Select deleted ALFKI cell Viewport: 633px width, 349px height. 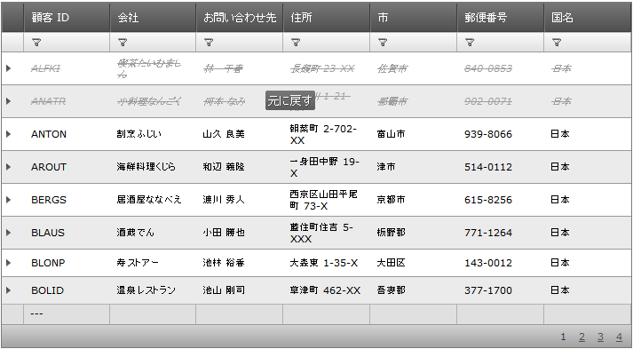[67, 68]
